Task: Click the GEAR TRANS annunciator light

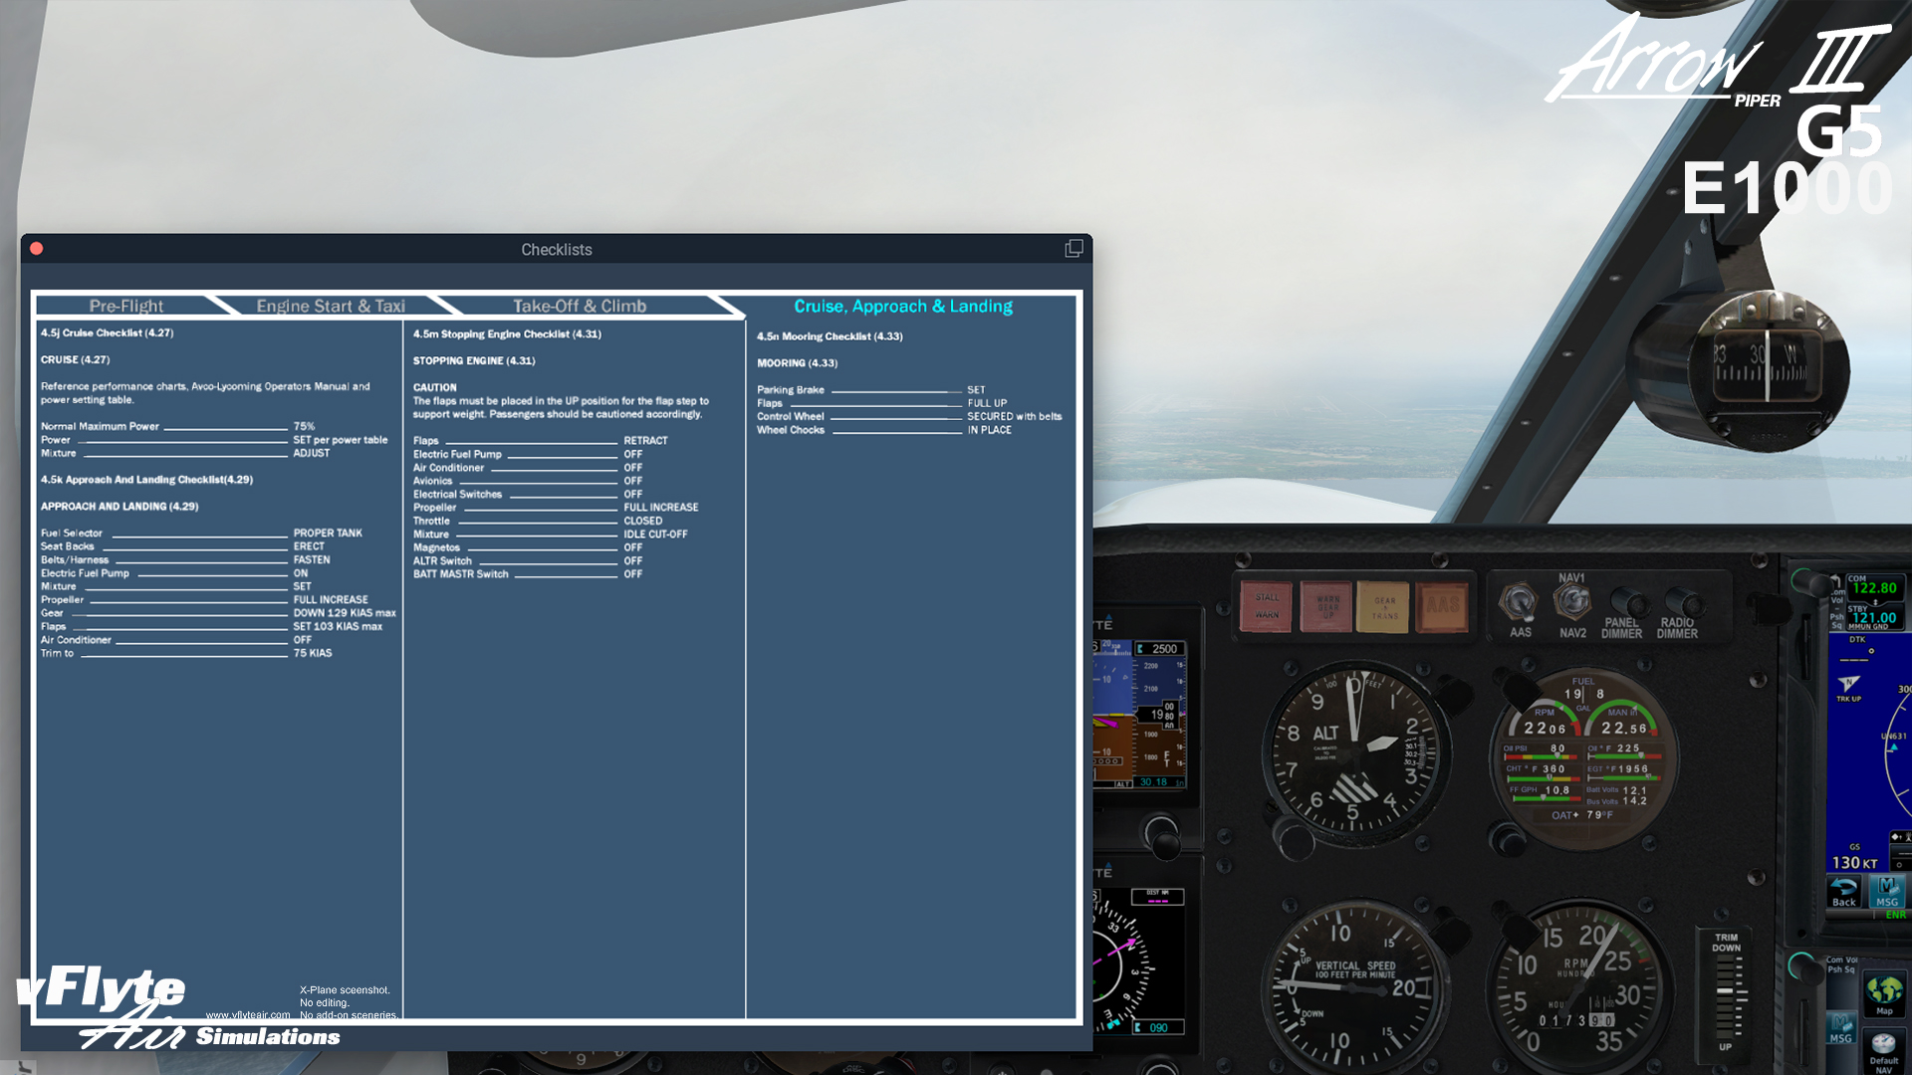Action: (1384, 606)
